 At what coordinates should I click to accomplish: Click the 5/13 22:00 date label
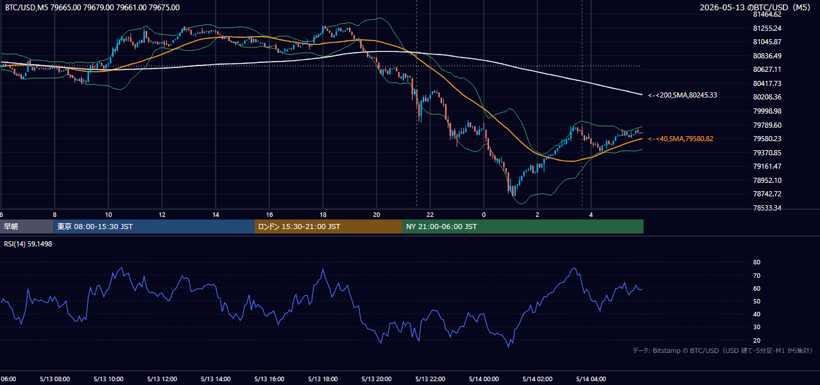coord(430,379)
